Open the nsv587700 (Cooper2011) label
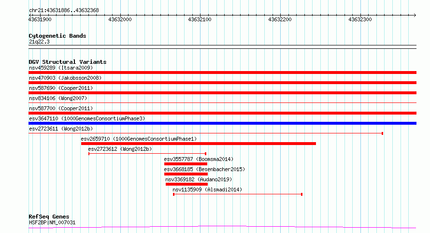Screen dimensions: 430x233 (x=61, y=108)
